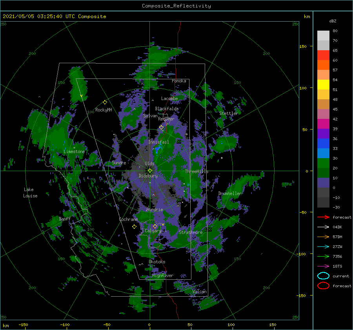Click the Banff label

[x=65, y=219]
